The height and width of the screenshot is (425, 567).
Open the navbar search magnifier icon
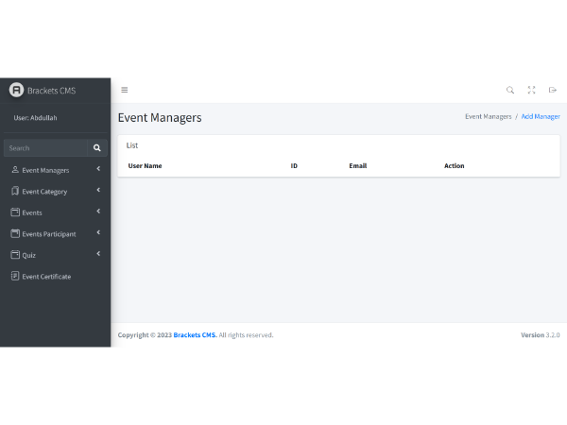(x=510, y=90)
